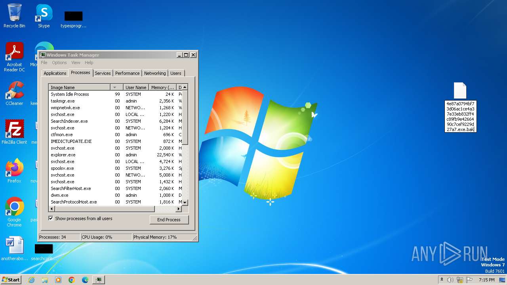
Task: Click the End Process button
Action: tap(169, 220)
